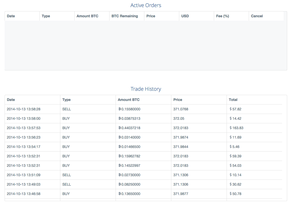Select the price 371.9874

[181, 137]
